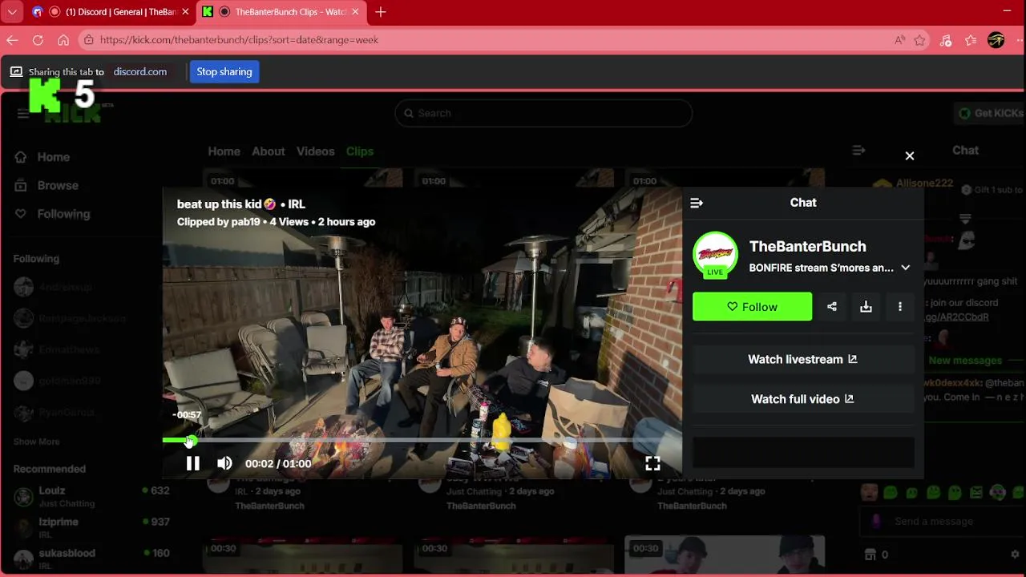Click the Send a message chat field
This screenshot has width=1026, height=577.
click(x=942, y=522)
